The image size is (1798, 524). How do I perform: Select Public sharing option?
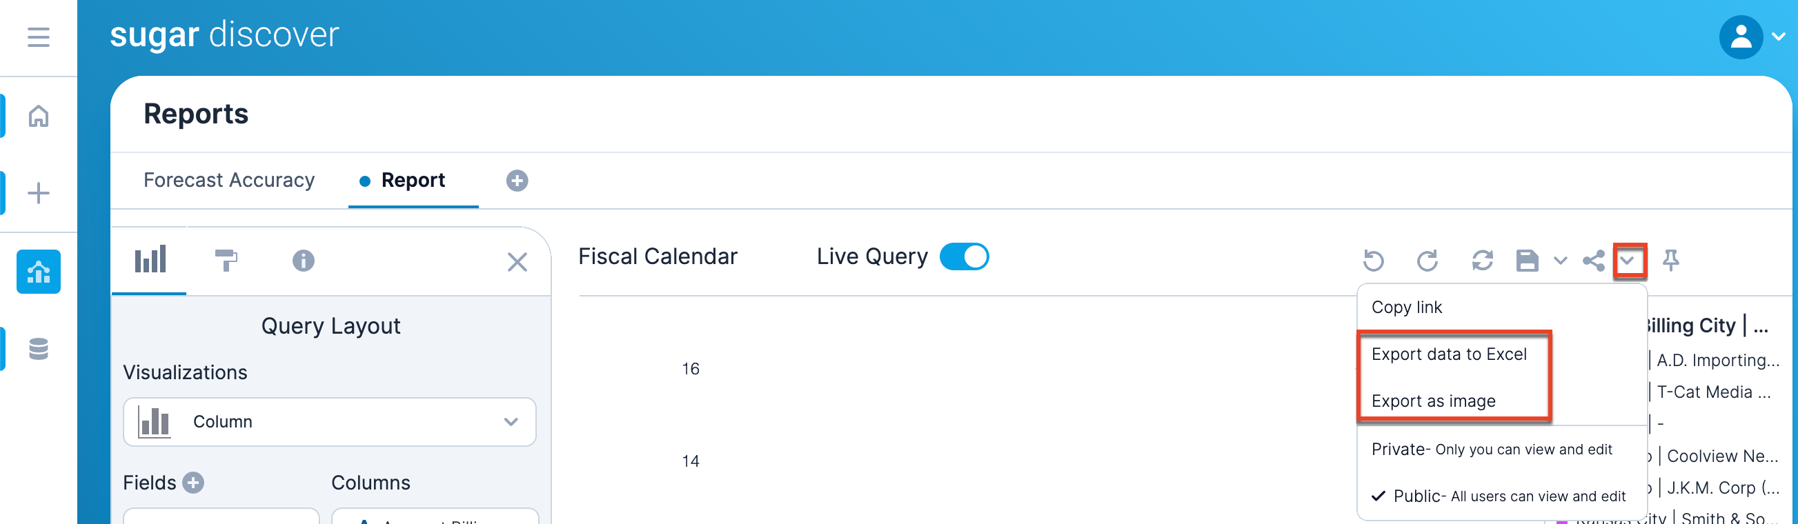tap(1499, 496)
